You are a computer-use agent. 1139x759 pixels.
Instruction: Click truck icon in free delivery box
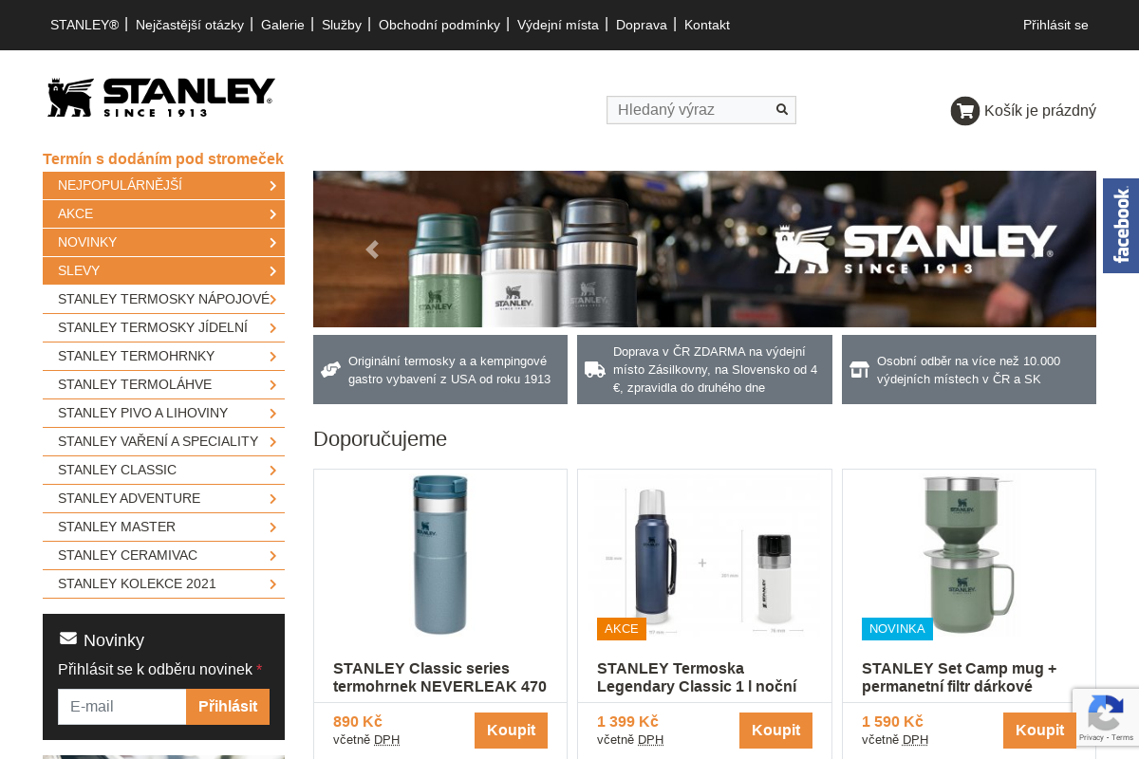595,369
